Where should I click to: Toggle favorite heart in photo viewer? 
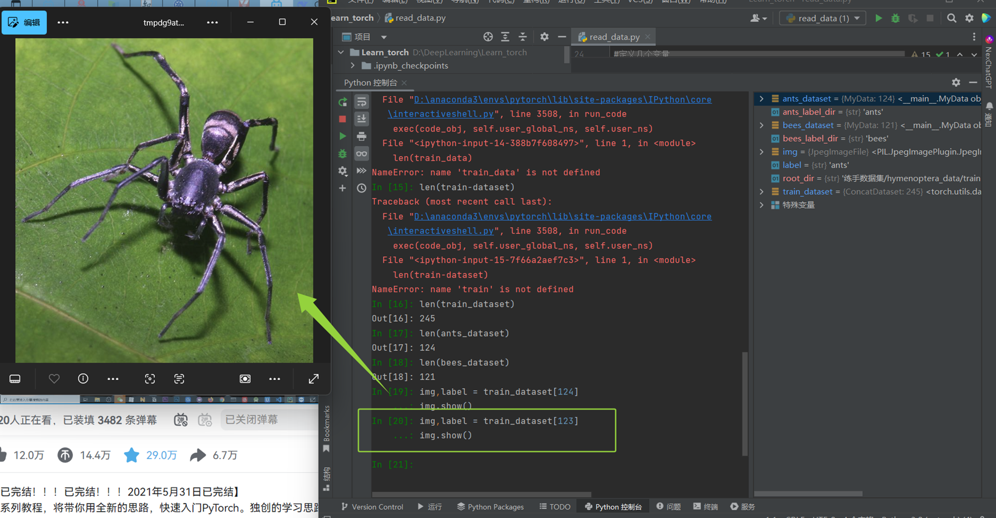coord(54,379)
